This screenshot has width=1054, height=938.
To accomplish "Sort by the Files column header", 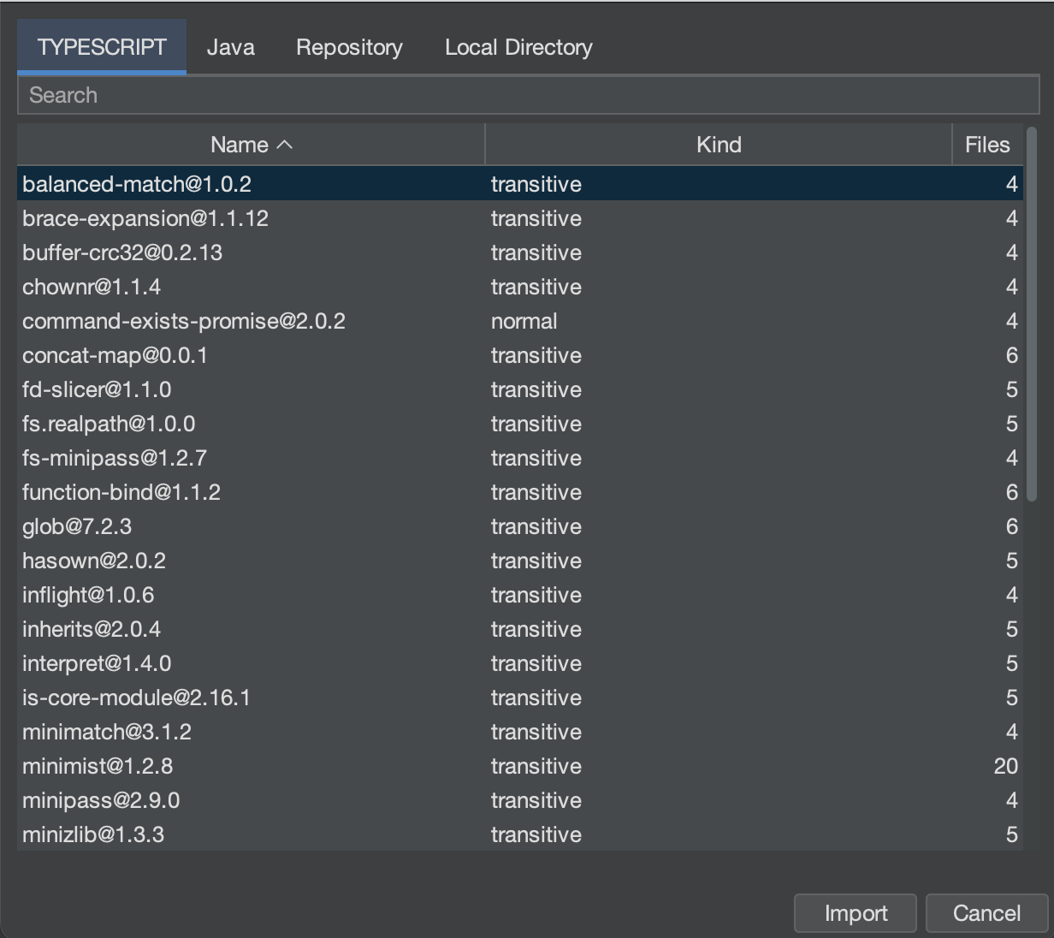I will click(x=986, y=145).
